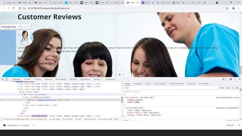This screenshot has width=242, height=136.
Task: Open the Lighthouse tab
Action: [110, 79]
